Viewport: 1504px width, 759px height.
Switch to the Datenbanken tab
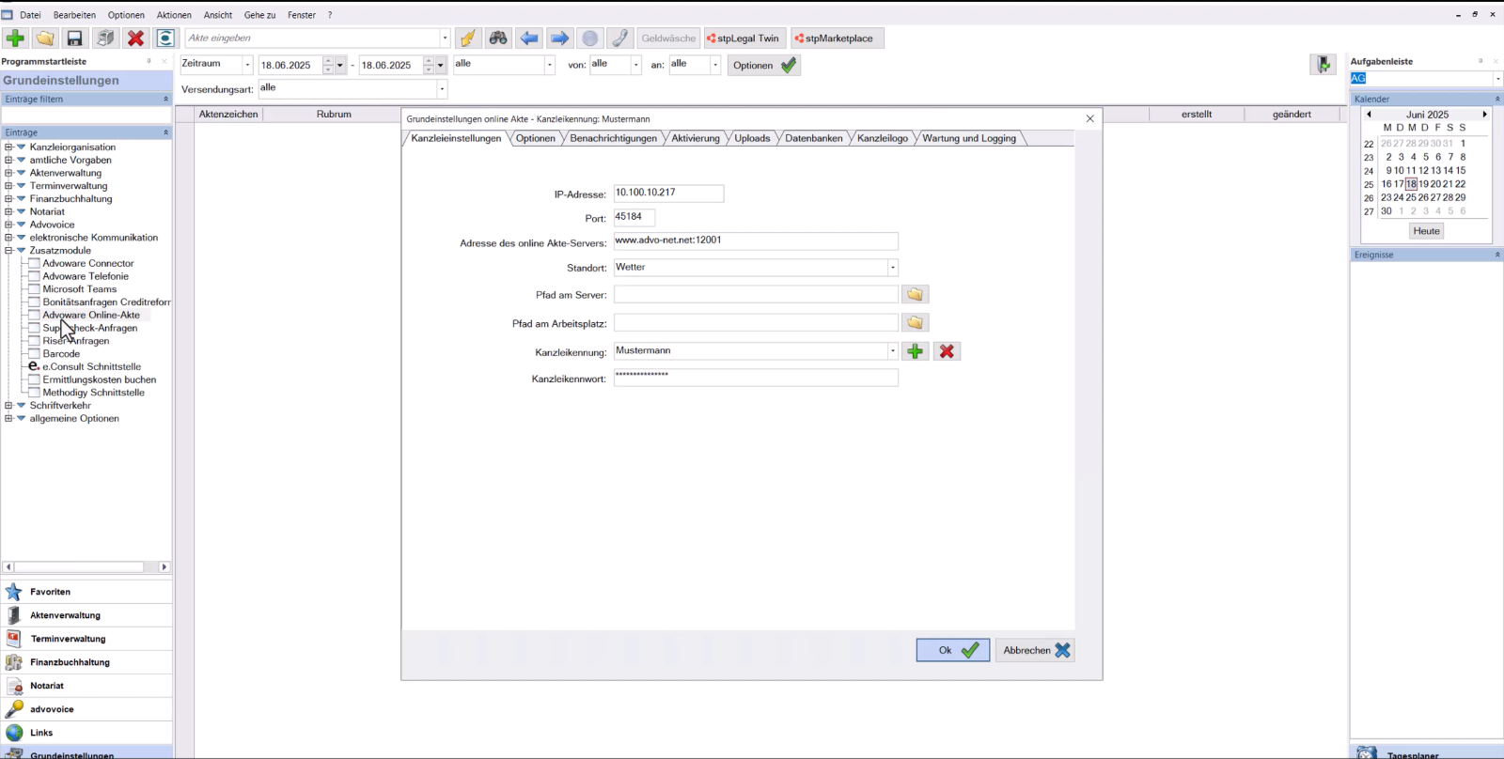tap(814, 138)
